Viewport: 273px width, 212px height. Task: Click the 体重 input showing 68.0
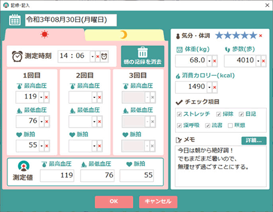191,61
